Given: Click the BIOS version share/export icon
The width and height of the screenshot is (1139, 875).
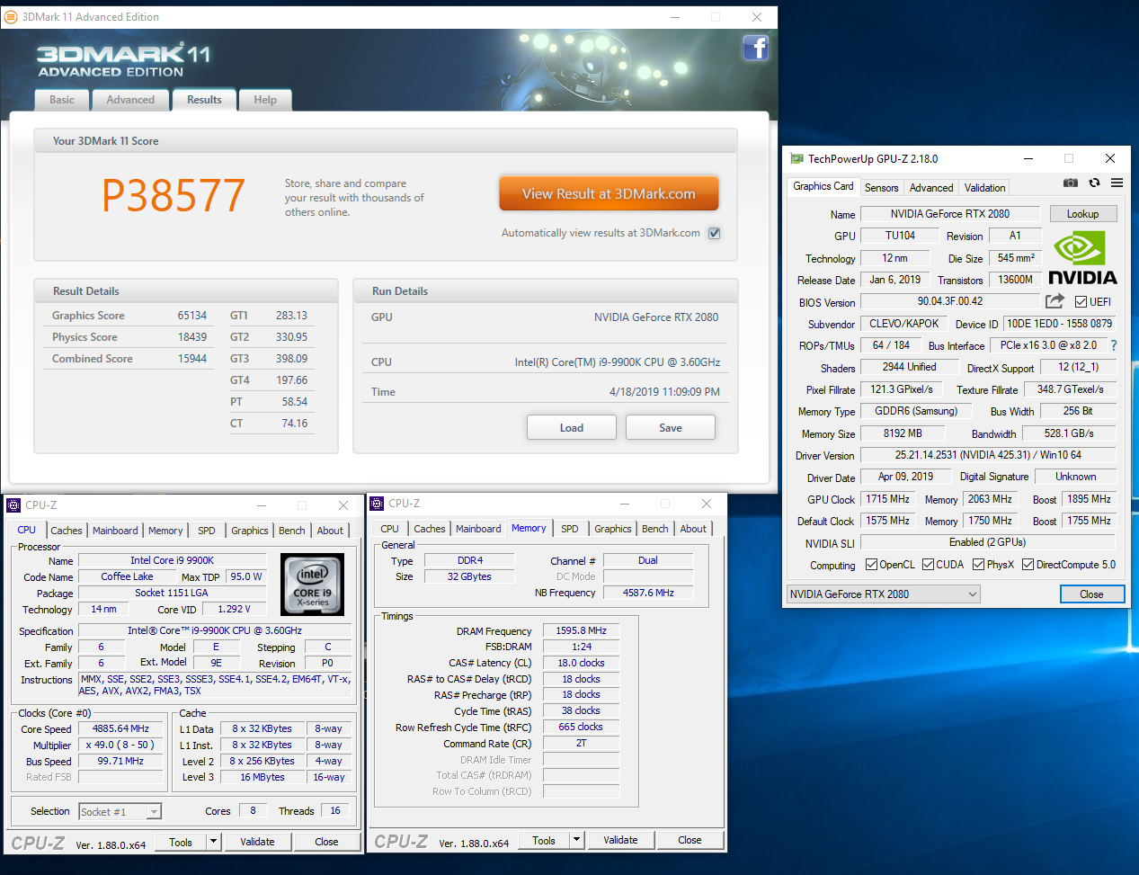Looking at the screenshot, I should tap(1054, 301).
